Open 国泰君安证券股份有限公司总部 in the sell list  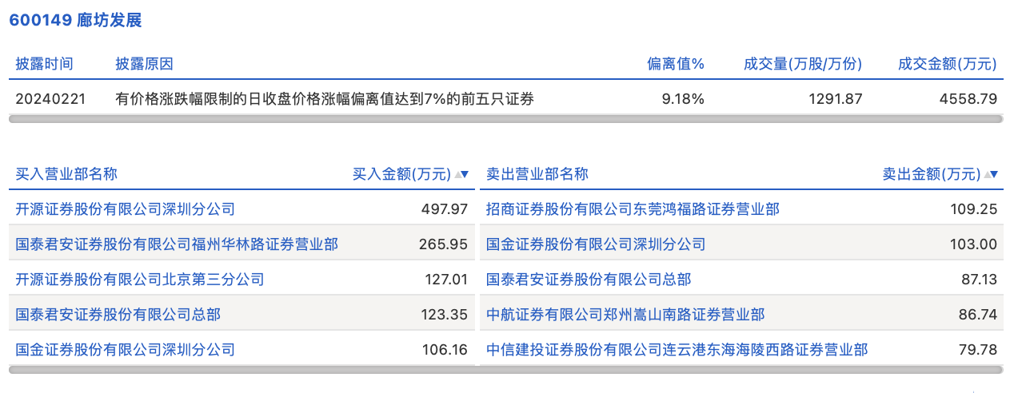(589, 280)
